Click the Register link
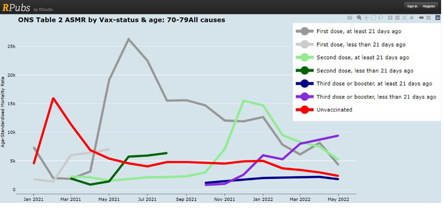 pos(429,6)
